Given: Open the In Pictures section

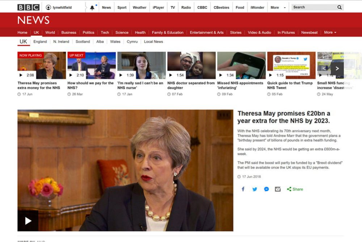Looking at the screenshot, I should click(x=286, y=32).
